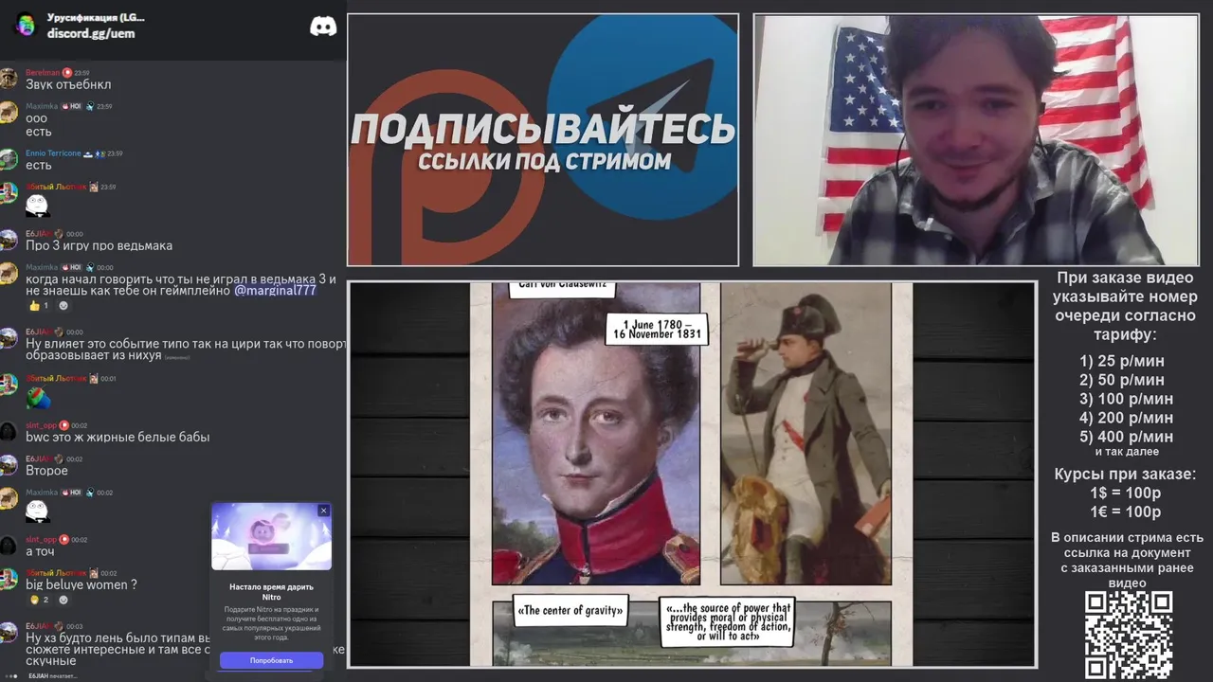1213x682 pixels.
Task: Click the 'source of power' quote caption
Action: coord(728,622)
